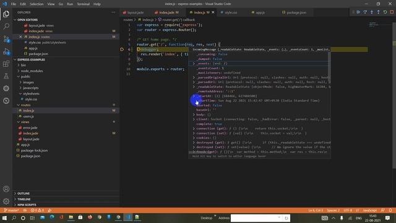Open the Source Control view
This screenshot has width=396, height=223.
point(6,38)
